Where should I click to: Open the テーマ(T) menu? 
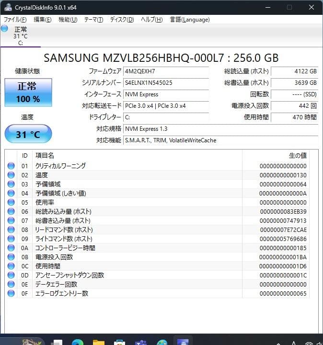tap(93, 20)
